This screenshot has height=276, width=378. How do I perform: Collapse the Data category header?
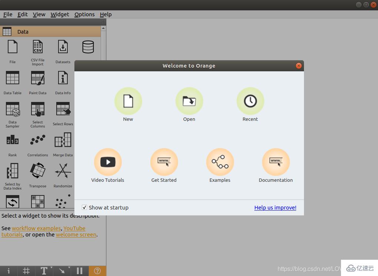click(50, 31)
